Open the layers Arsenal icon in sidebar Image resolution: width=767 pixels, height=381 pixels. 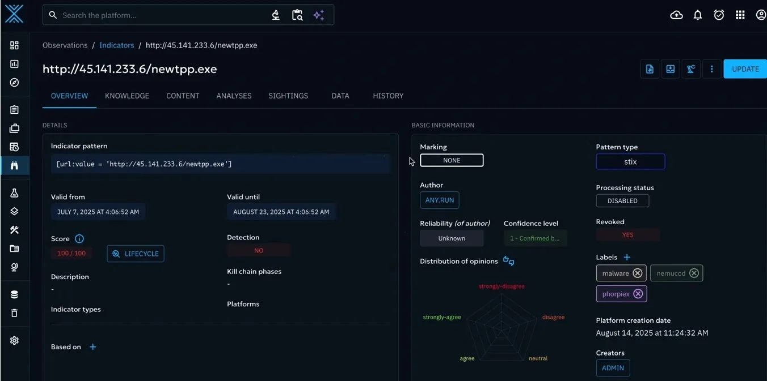[x=14, y=211]
